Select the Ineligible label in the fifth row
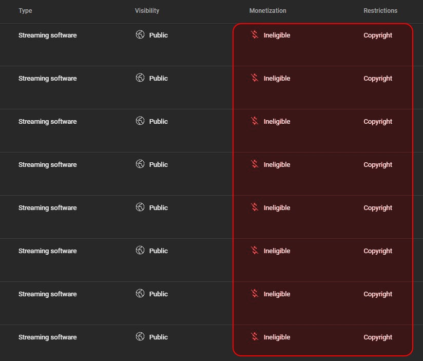The image size is (423, 361). [277, 208]
